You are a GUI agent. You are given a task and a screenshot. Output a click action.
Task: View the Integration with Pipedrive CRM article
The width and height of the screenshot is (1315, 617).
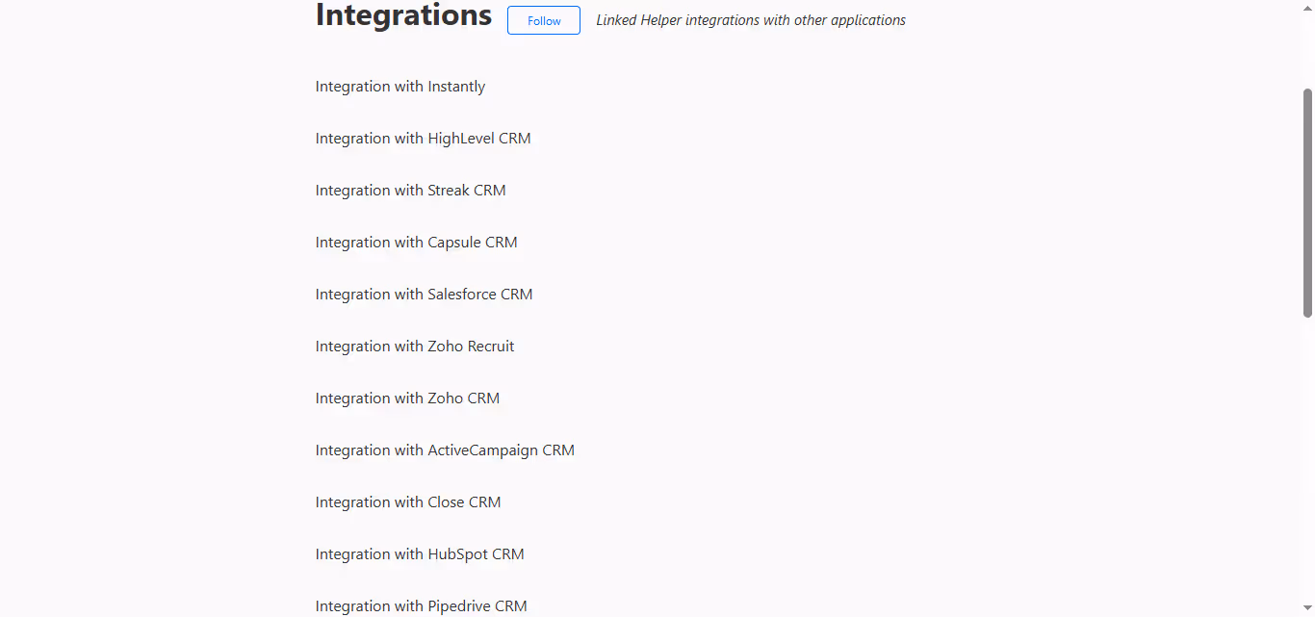[421, 605]
